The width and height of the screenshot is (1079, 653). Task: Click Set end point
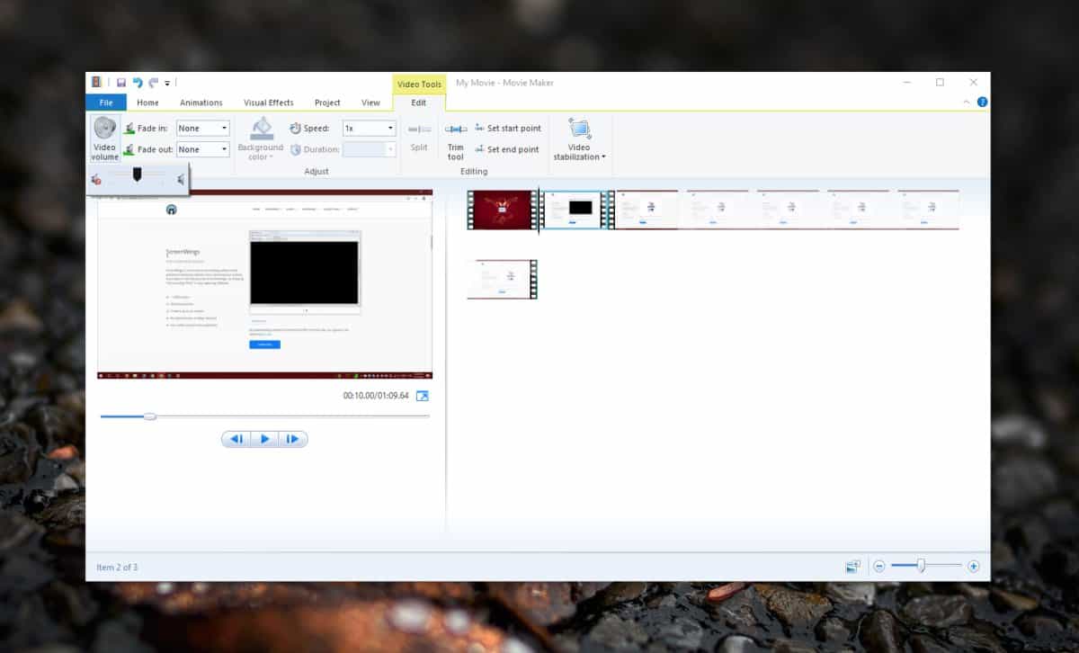[x=507, y=149]
